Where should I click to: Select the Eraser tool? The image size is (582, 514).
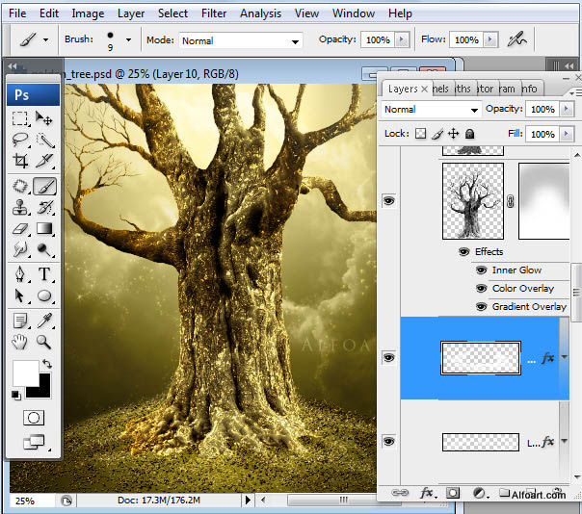click(x=20, y=229)
